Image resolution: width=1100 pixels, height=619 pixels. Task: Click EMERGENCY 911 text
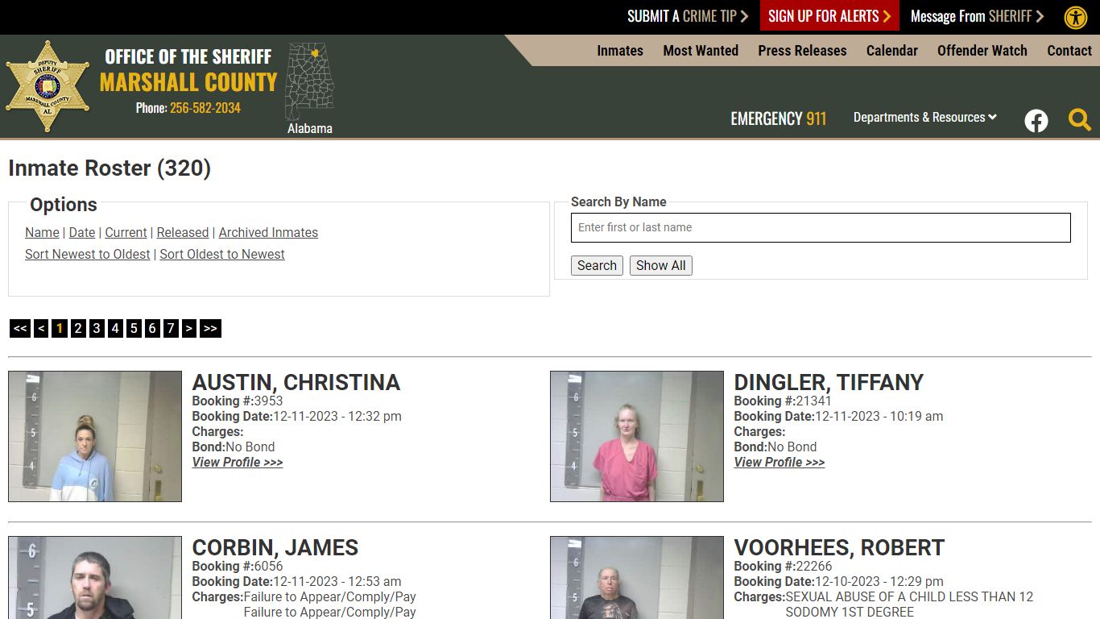point(779,118)
